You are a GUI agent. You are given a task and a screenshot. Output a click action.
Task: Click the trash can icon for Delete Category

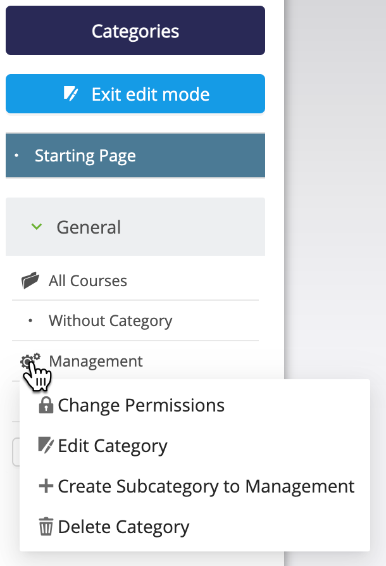46,527
